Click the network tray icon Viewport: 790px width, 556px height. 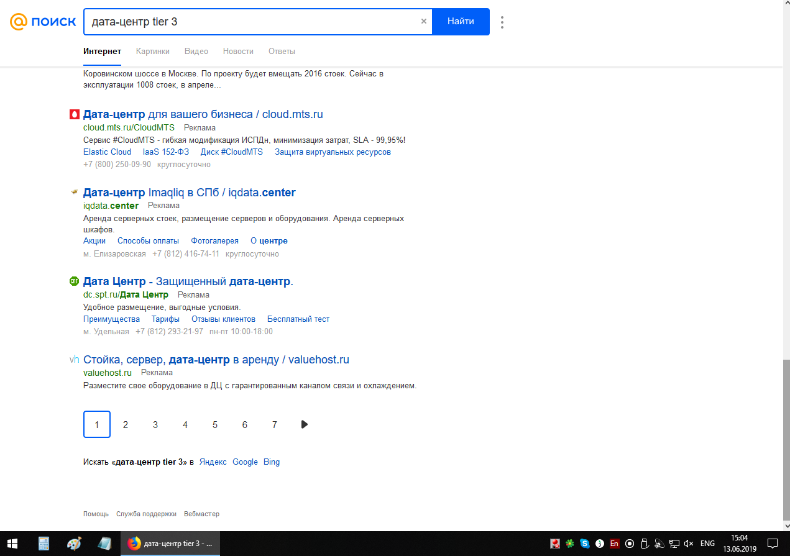[x=674, y=544]
